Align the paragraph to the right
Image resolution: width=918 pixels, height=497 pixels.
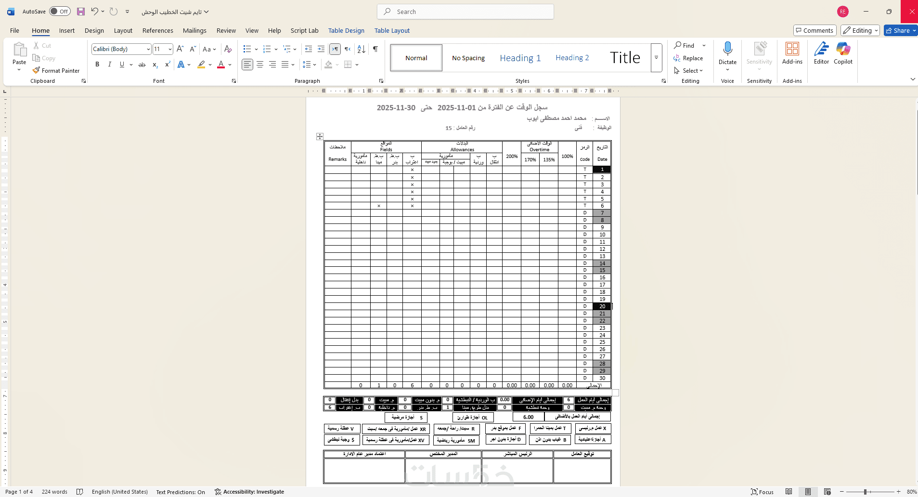click(272, 65)
